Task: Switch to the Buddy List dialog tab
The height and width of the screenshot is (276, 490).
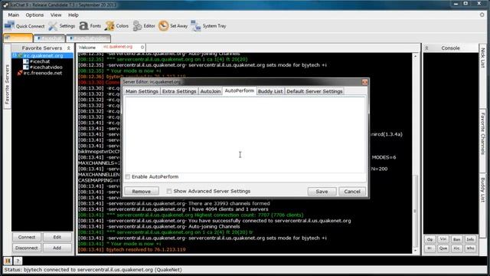Action: (x=270, y=91)
